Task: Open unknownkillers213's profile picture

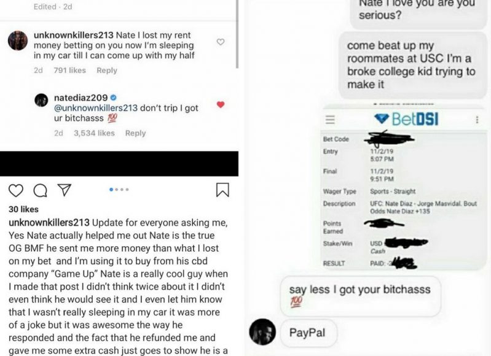Action: click(18, 41)
